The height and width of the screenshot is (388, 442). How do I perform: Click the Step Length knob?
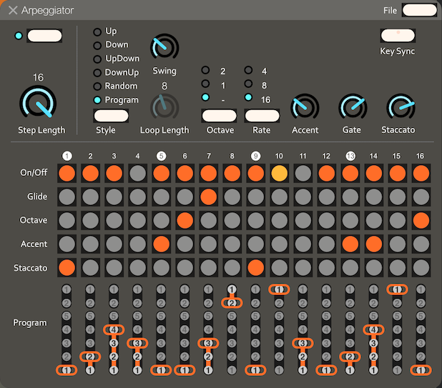[41, 102]
